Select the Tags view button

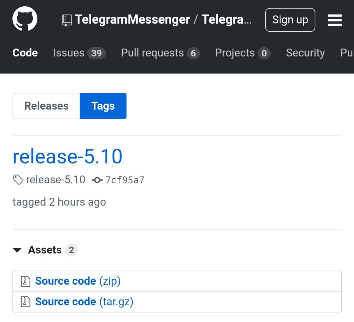click(x=103, y=106)
